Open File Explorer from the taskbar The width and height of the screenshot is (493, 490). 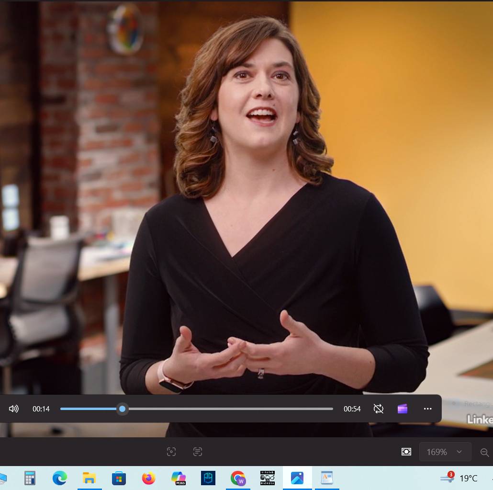pyautogui.click(x=90, y=478)
